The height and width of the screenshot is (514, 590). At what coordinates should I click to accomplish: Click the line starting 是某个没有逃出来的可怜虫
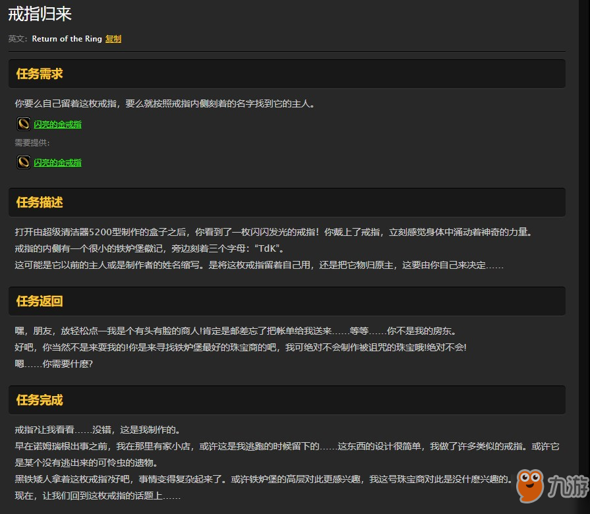[86, 463]
